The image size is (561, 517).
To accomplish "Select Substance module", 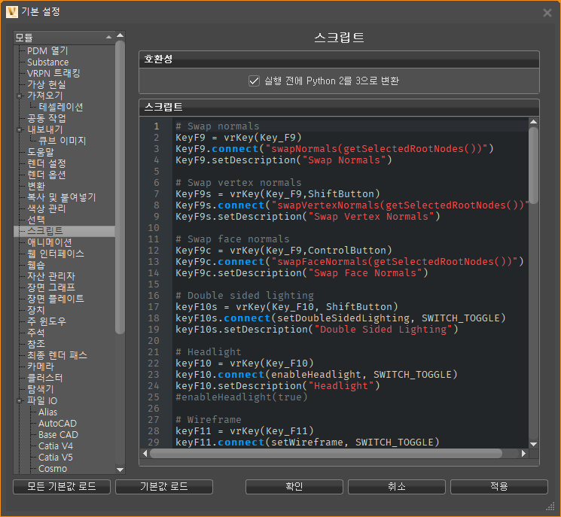I will pos(48,62).
